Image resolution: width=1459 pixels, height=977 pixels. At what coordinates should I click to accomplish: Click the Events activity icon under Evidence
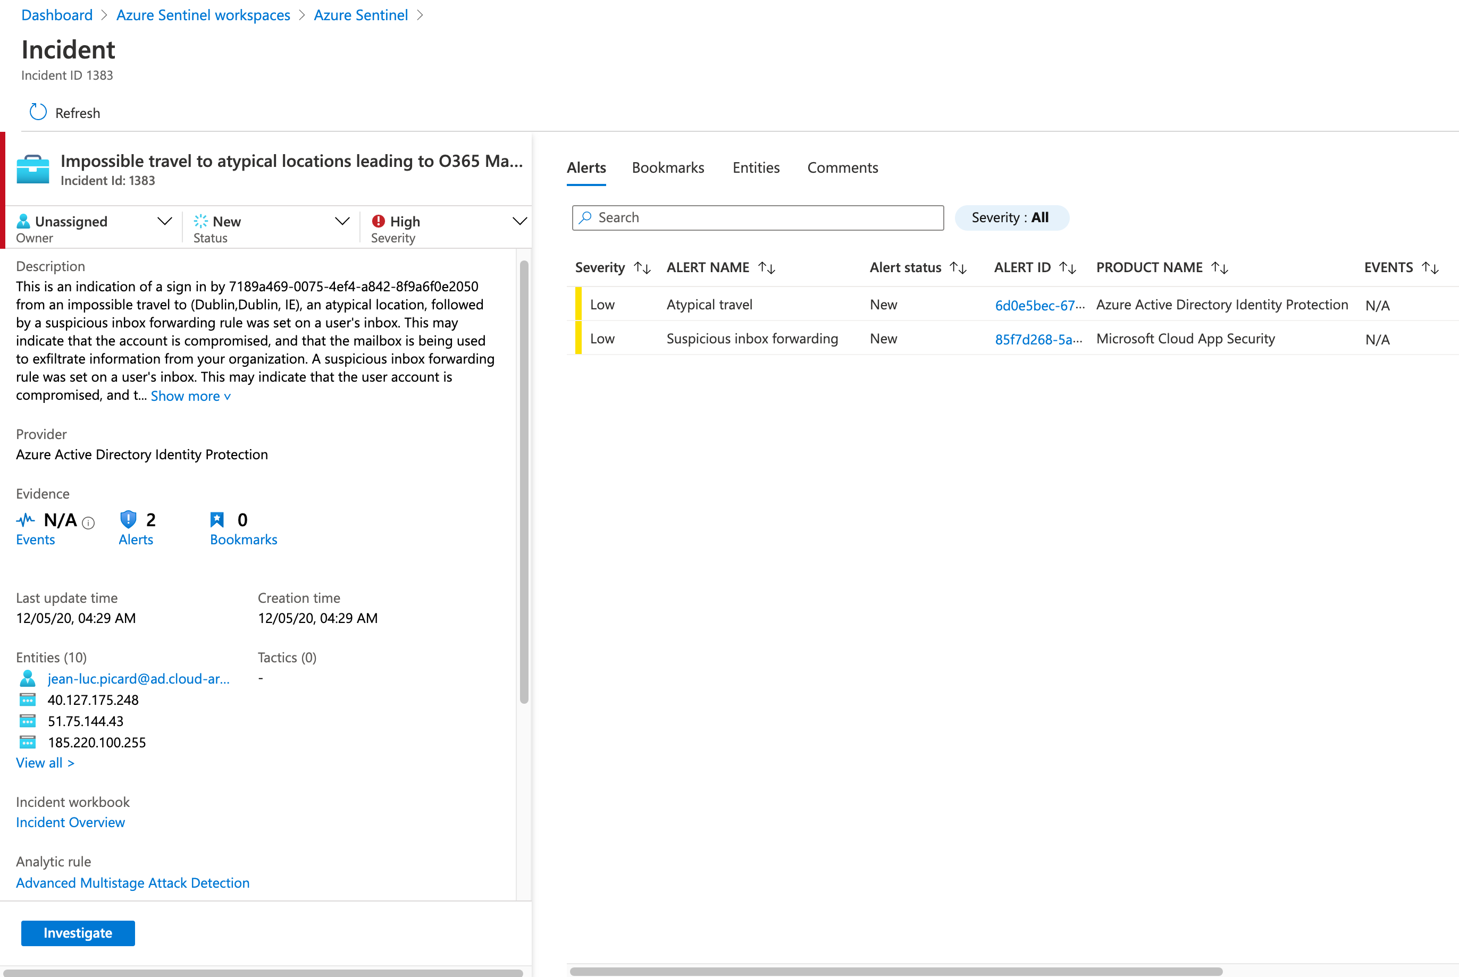25,519
